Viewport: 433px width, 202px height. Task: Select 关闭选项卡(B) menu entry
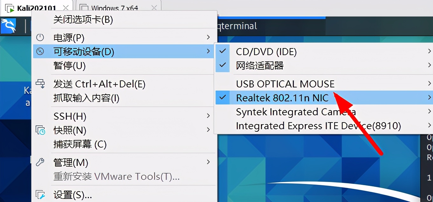[83, 20]
